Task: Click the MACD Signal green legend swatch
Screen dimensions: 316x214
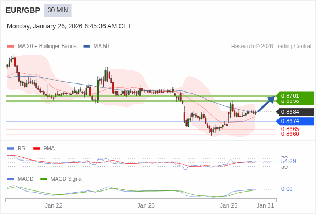Action: click(43, 179)
